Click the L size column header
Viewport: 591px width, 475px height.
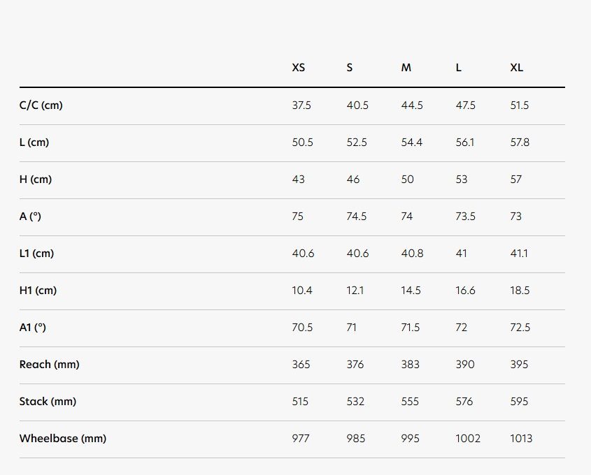[459, 68]
